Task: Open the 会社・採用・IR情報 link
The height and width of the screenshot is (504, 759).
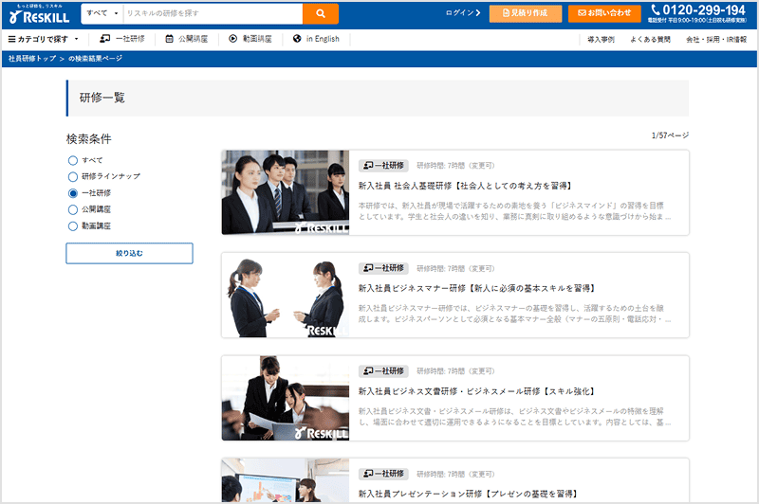Action: click(716, 40)
